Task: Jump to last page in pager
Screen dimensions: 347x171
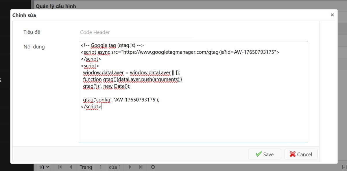Action: 141,167
